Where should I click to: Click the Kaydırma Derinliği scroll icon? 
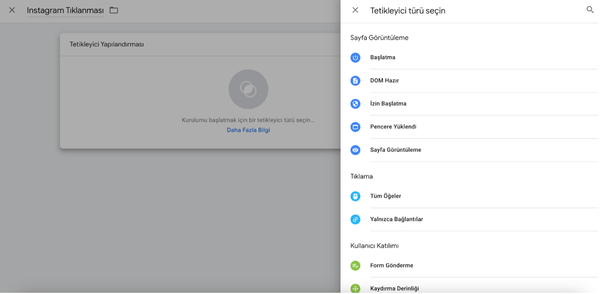(x=355, y=288)
